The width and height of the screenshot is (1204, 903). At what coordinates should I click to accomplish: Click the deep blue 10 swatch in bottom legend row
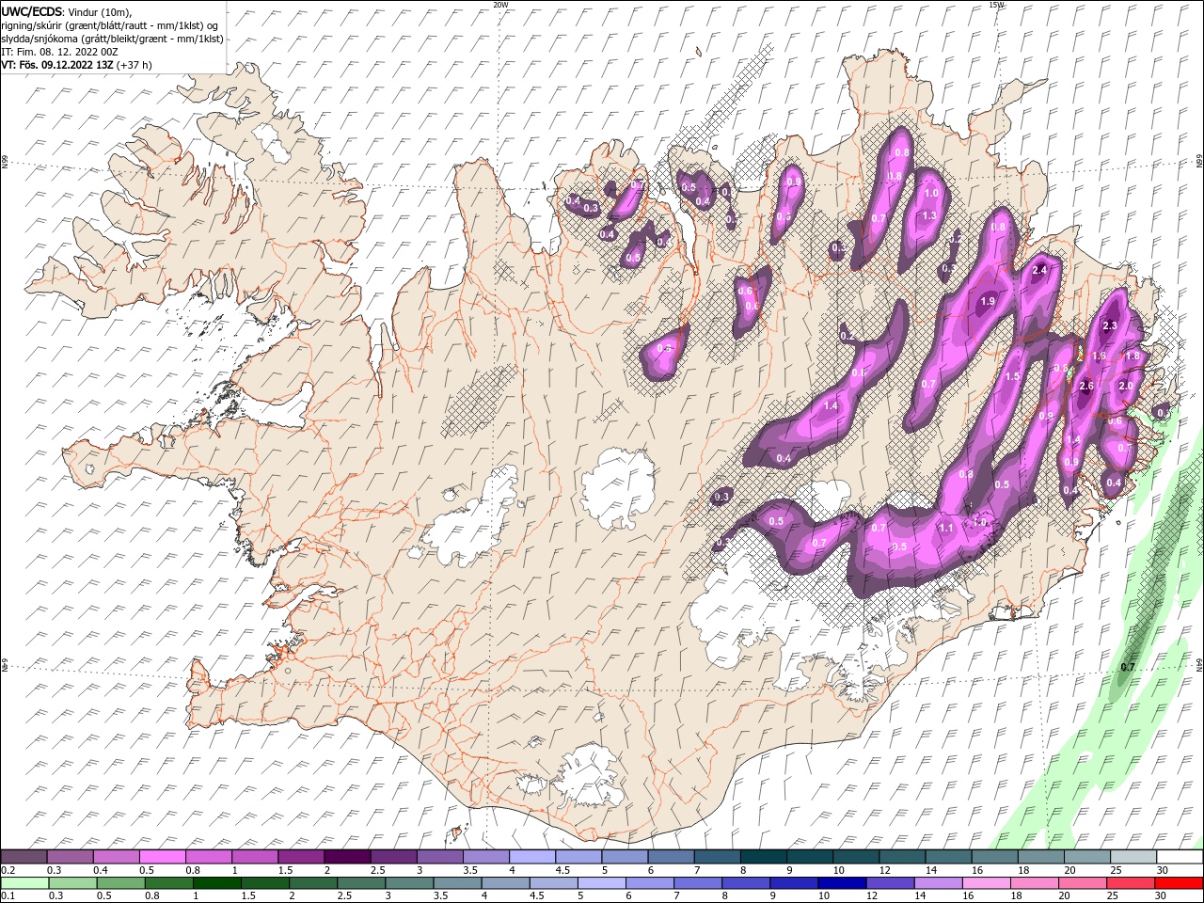click(842, 883)
